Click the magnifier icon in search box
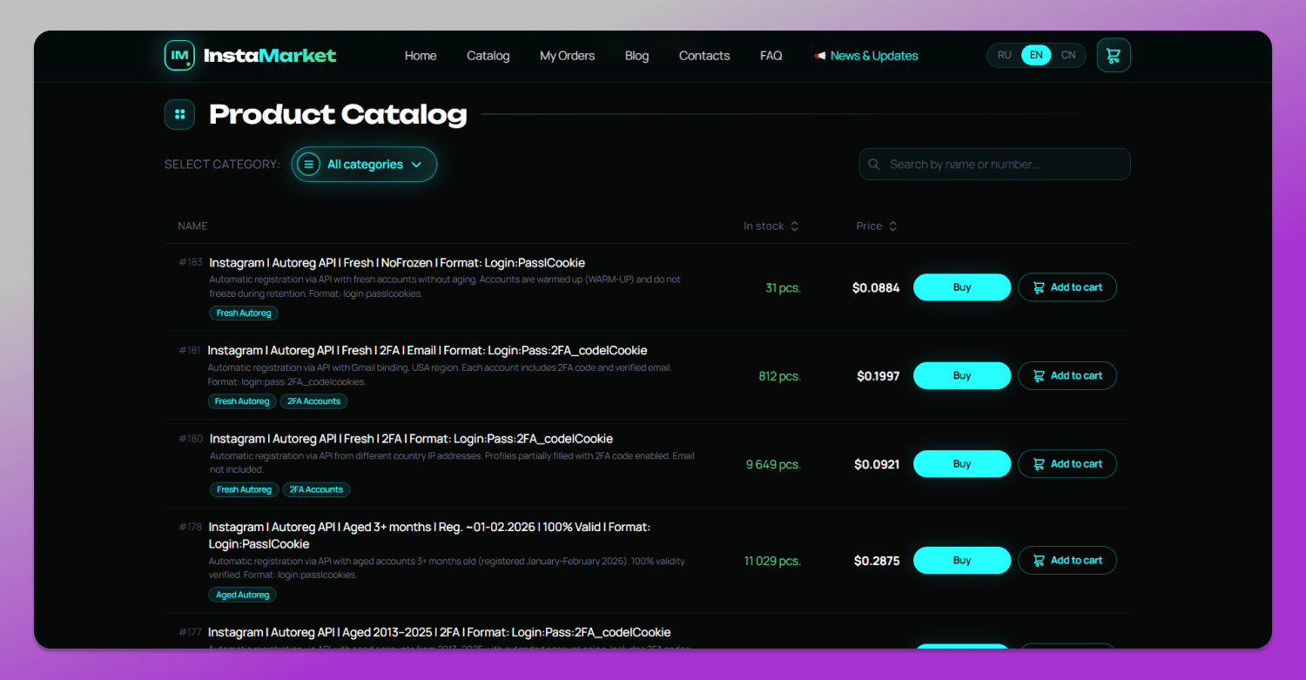Screen dimensions: 1306x680 pos(874,165)
